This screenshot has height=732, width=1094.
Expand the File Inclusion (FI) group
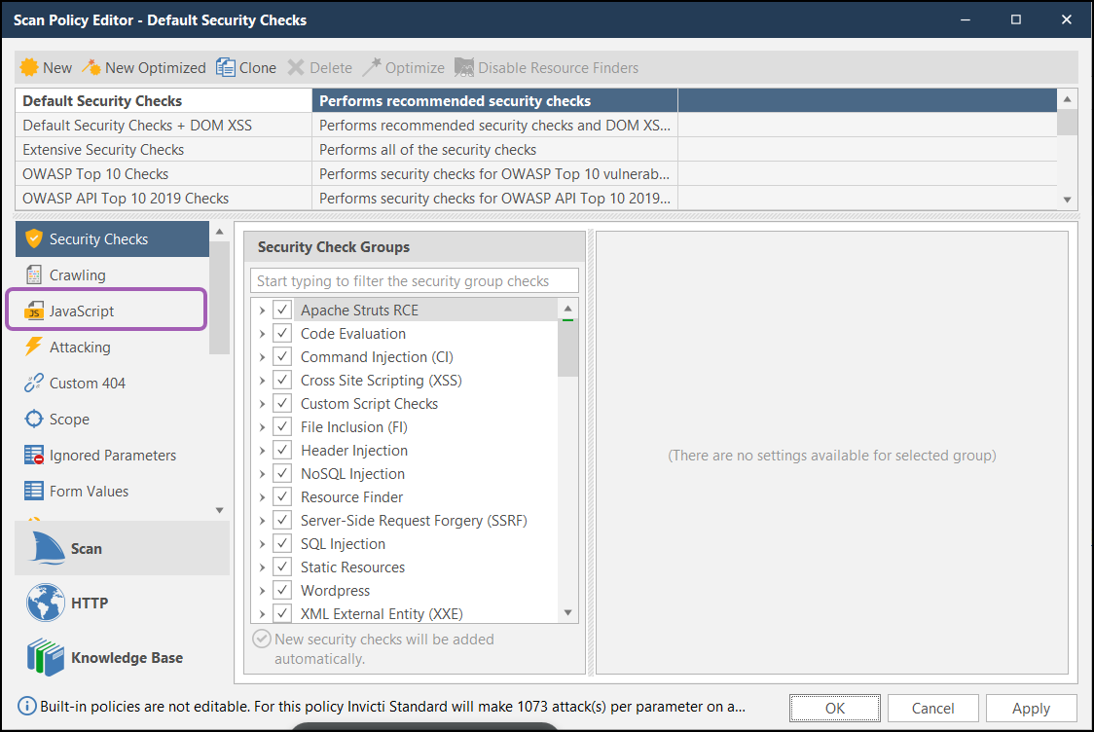click(262, 426)
